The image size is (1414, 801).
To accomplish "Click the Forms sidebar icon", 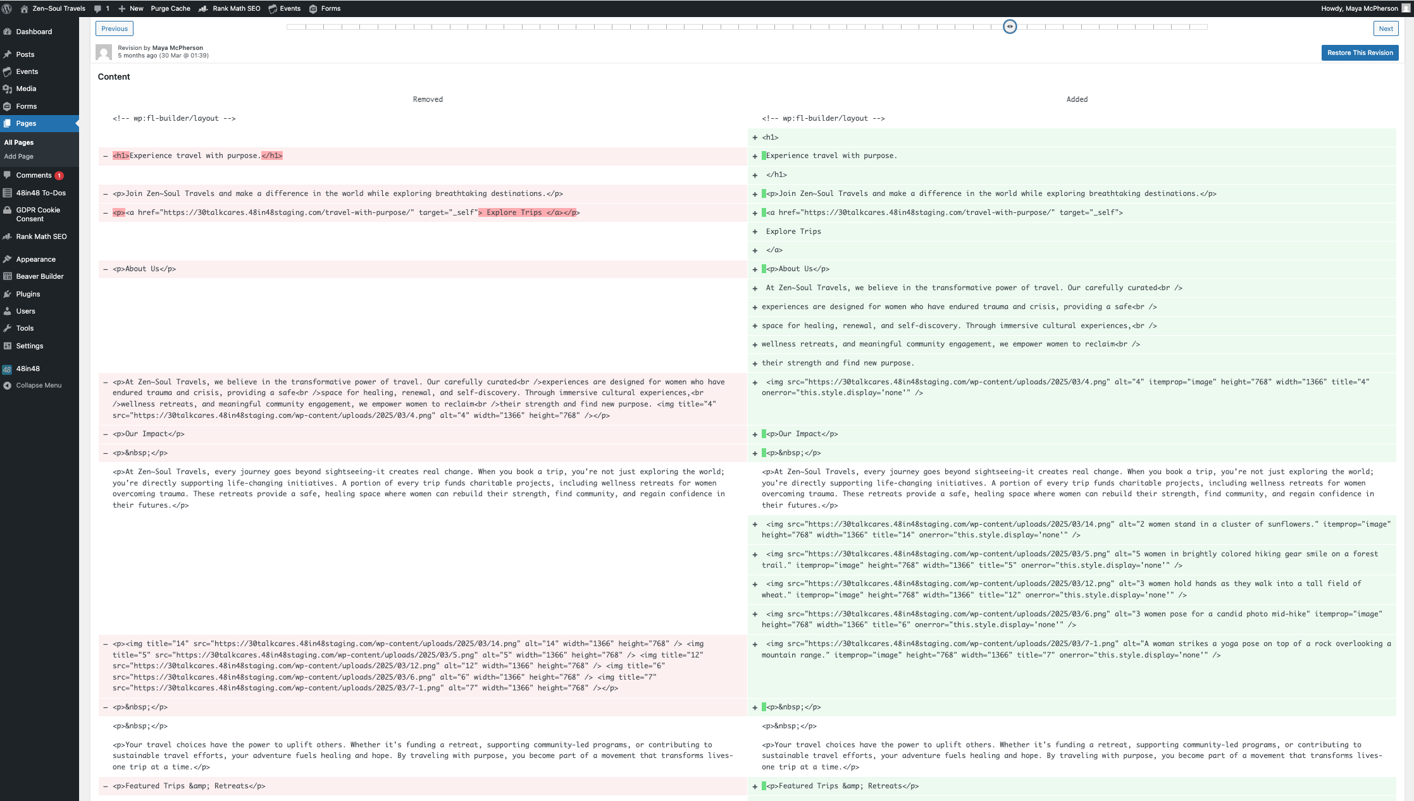I will (8, 106).
